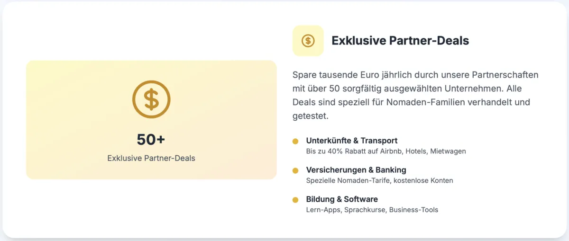Click the Exklusive Partner-Deals caption under 50+
The height and width of the screenshot is (241, 569).
click(x=151, y=158)
